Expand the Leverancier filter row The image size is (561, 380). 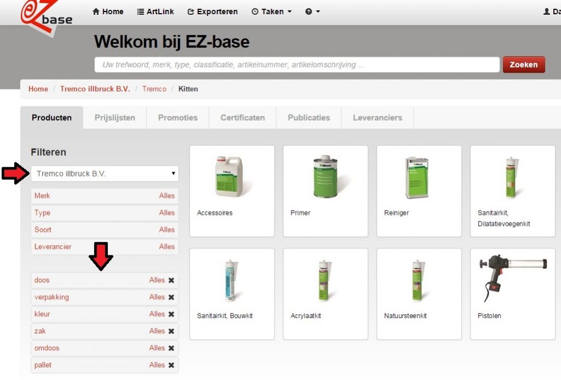point(105,247)
